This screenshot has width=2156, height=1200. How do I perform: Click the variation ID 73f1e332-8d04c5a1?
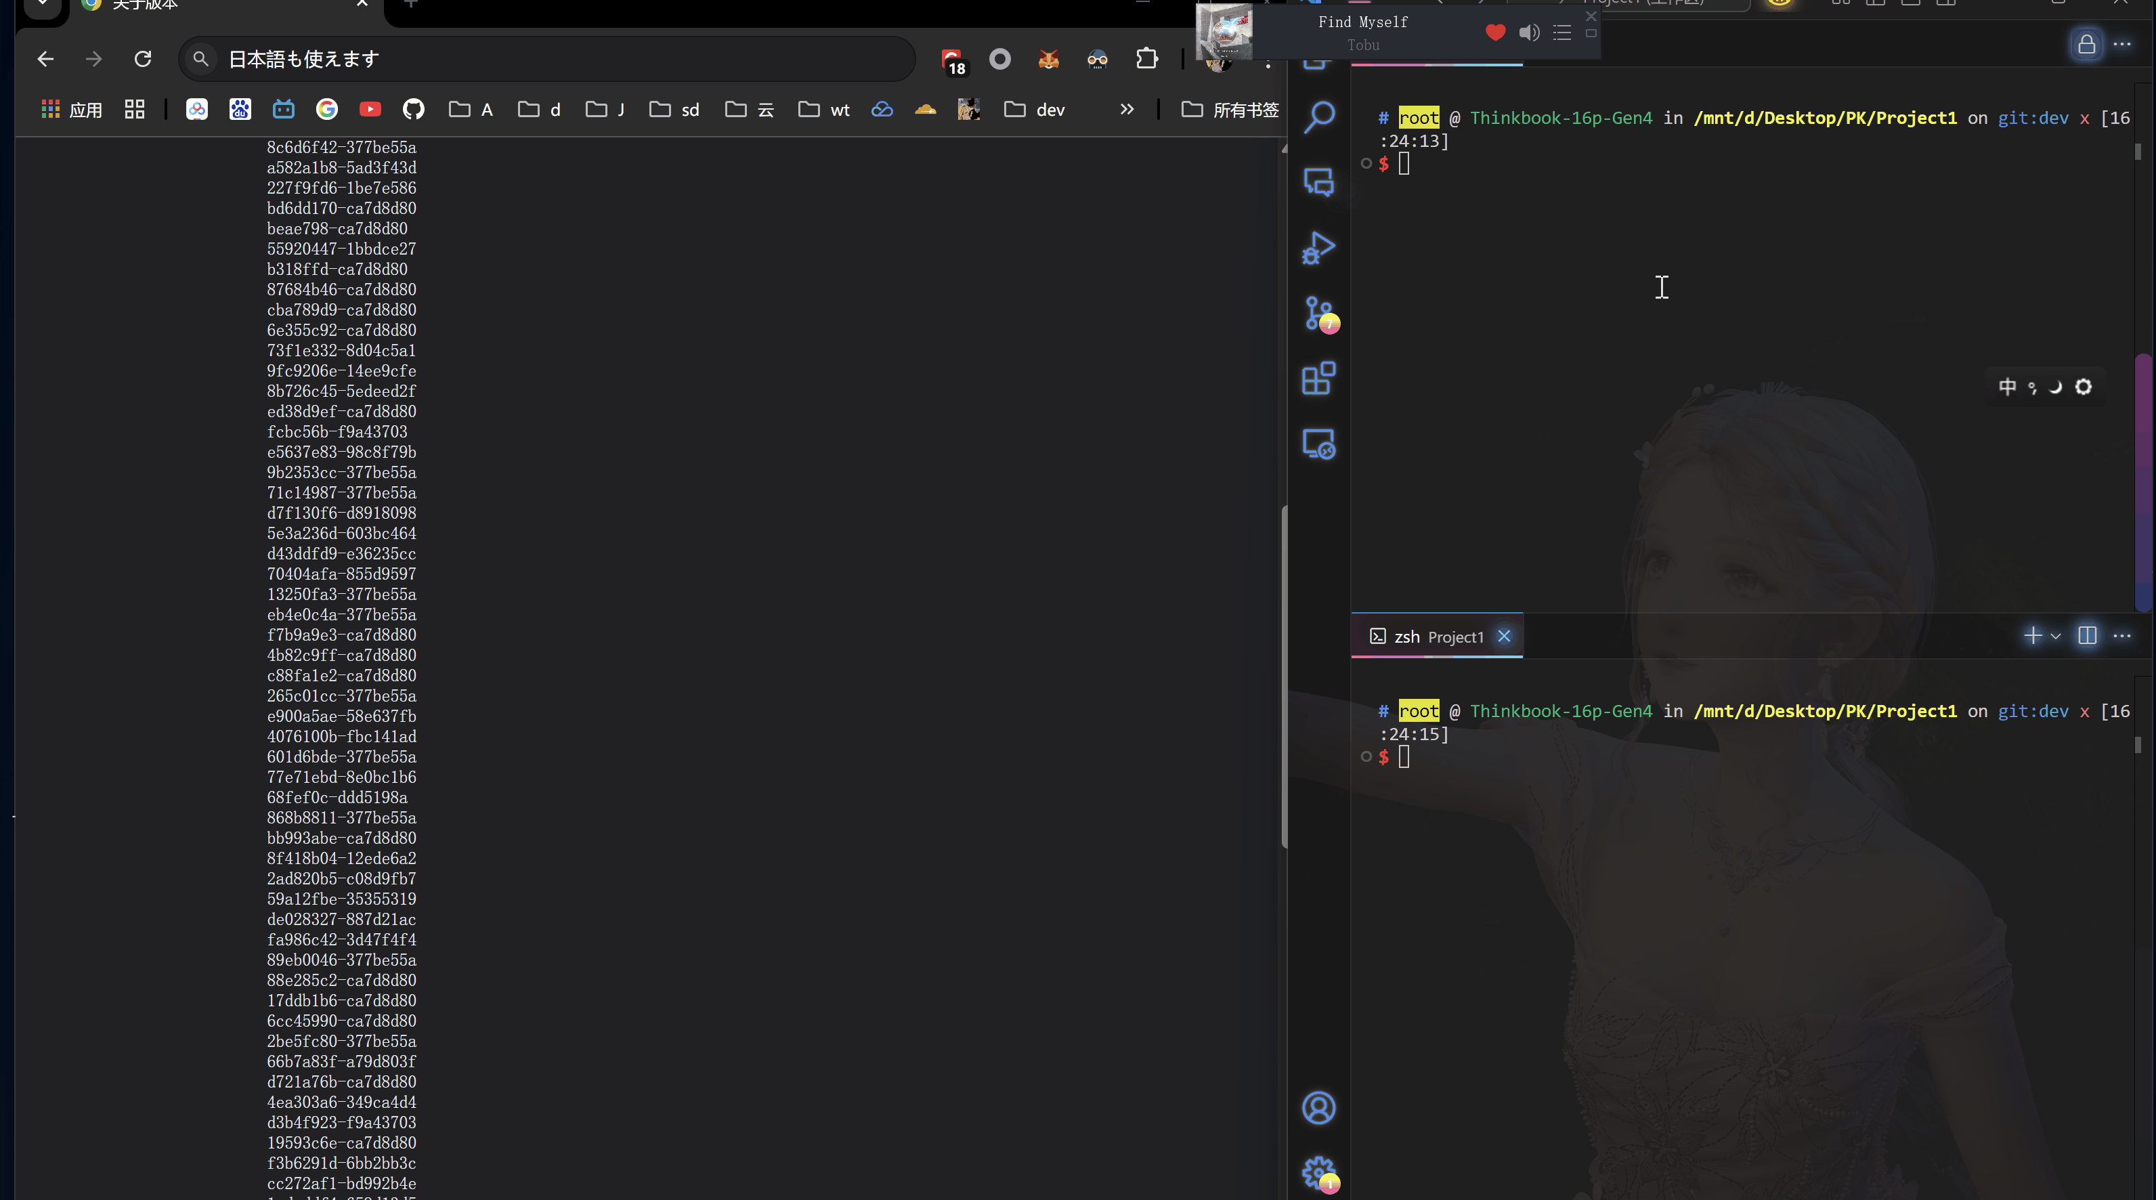(341, 351)
